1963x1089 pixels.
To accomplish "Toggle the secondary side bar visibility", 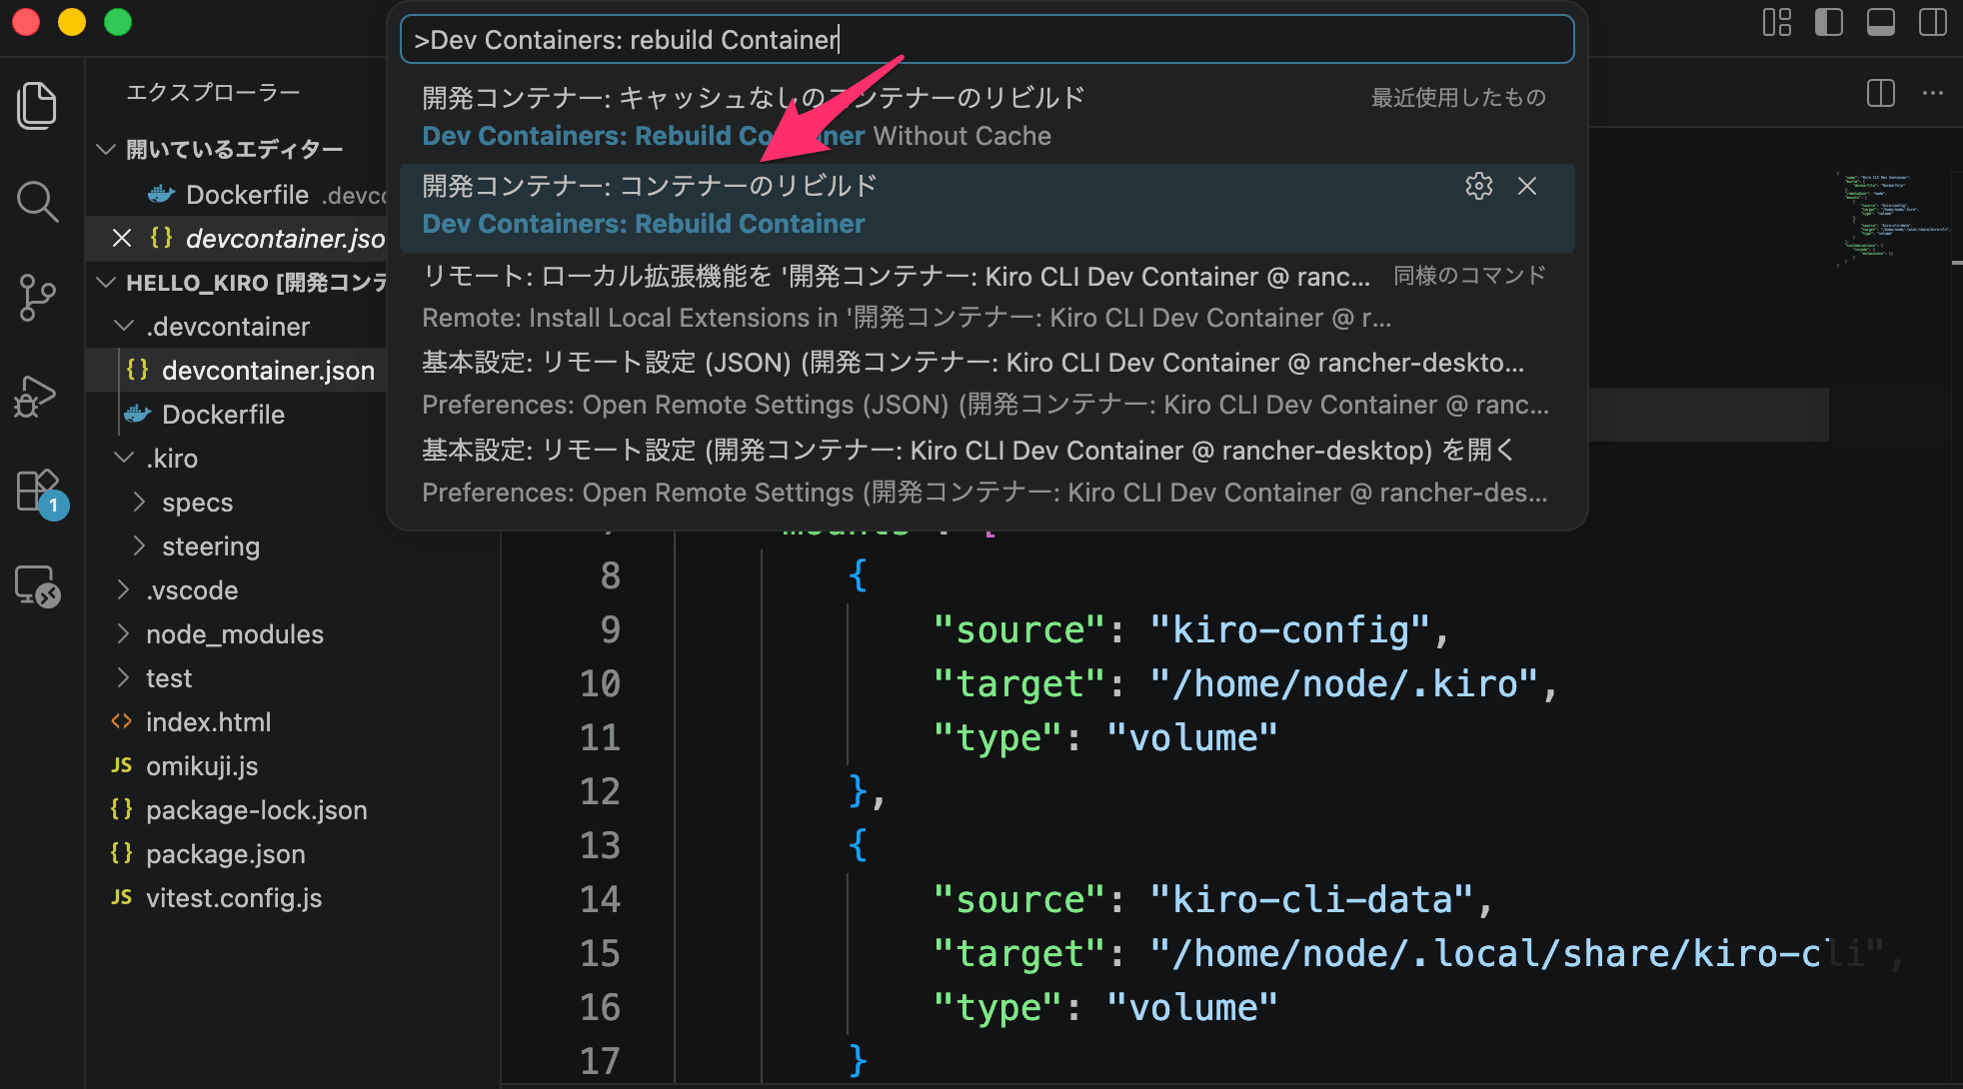I will (1931, 22).
